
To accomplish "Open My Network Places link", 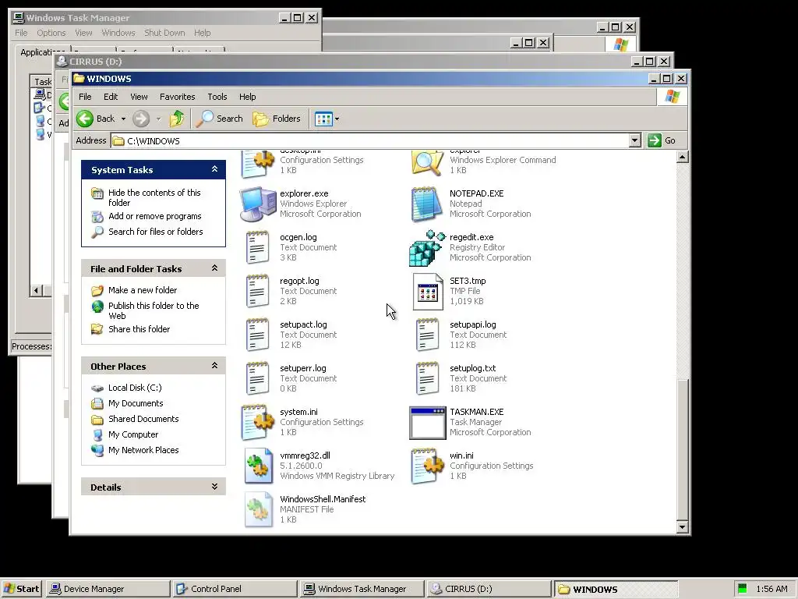I will (x=135, y=450).
